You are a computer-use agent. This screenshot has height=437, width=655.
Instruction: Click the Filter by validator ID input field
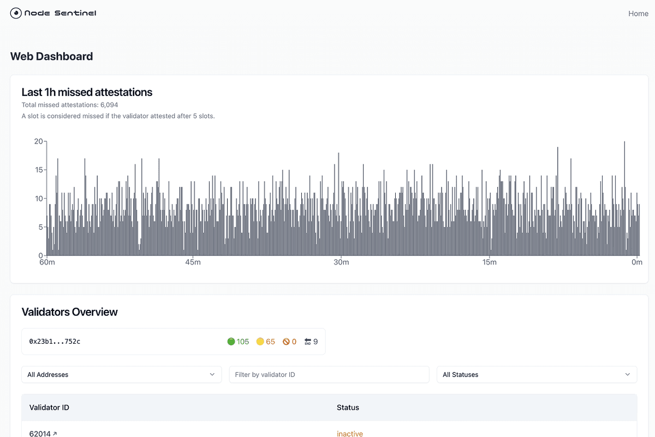(x=329, y=374)
